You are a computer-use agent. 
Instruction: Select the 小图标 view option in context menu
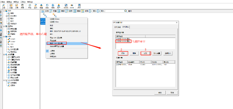point(52,54)
